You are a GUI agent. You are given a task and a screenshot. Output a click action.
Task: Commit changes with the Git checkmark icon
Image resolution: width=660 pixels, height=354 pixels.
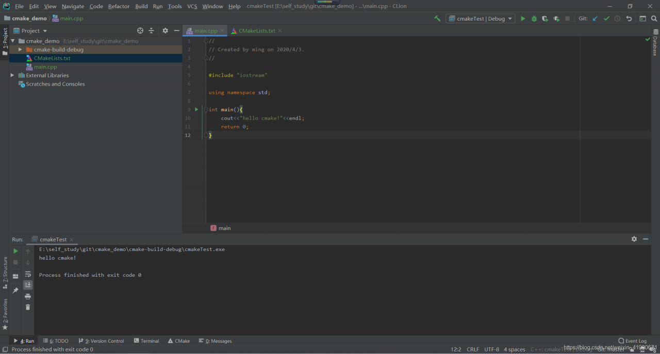606,19
